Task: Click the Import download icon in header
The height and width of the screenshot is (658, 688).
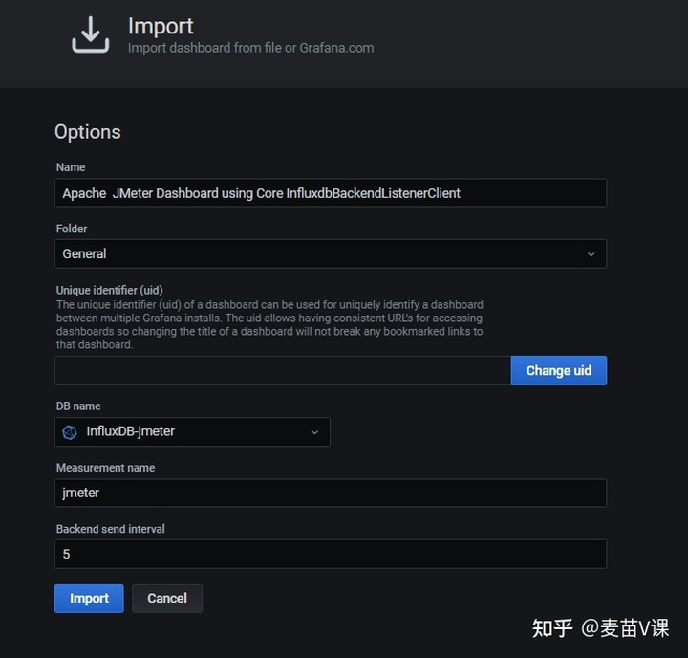Action: [x=91, y=34]
